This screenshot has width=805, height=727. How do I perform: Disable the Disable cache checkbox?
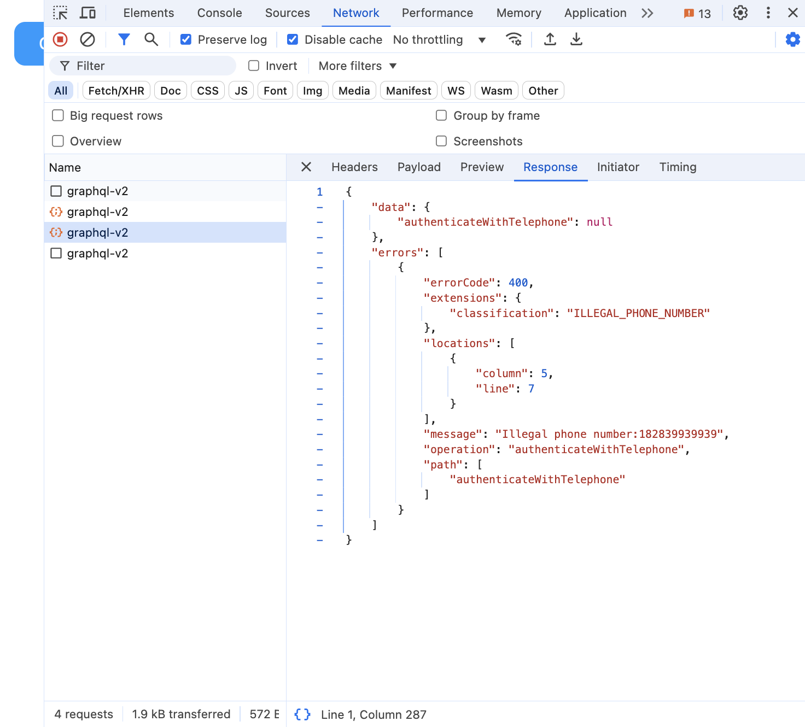tap(293, 39)
